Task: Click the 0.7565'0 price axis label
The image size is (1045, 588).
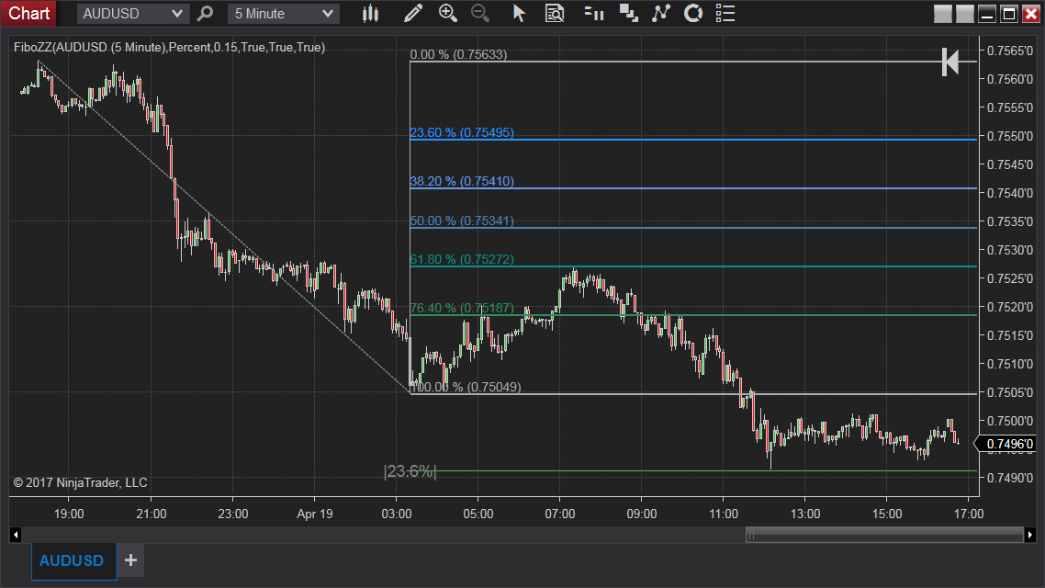Action: [1010, 51]
